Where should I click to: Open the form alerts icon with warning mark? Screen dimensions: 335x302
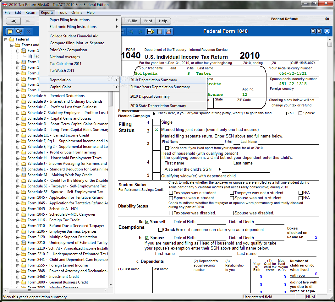pyautogui.click(x=151, y=32)
